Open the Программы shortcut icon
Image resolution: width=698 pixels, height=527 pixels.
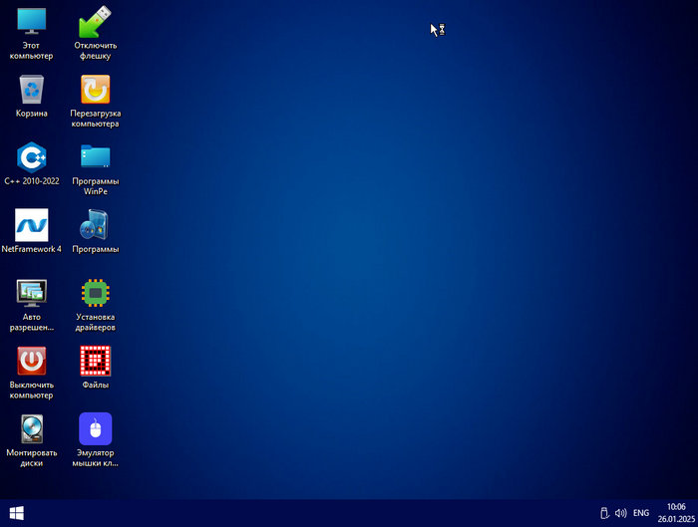coord(95,225)
